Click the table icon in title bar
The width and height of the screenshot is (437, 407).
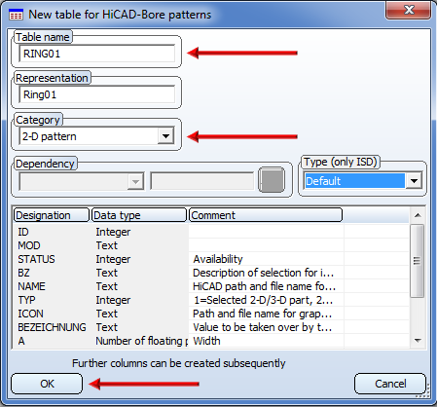[16, 15]
